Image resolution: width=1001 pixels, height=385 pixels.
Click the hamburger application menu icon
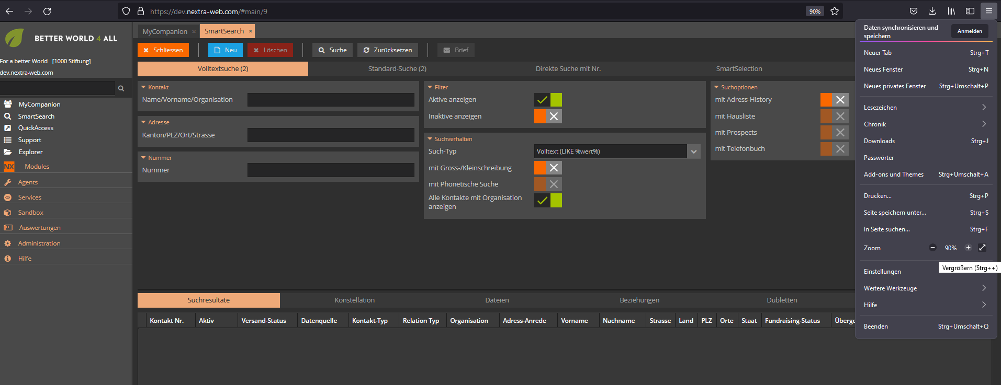click(989, 11)
